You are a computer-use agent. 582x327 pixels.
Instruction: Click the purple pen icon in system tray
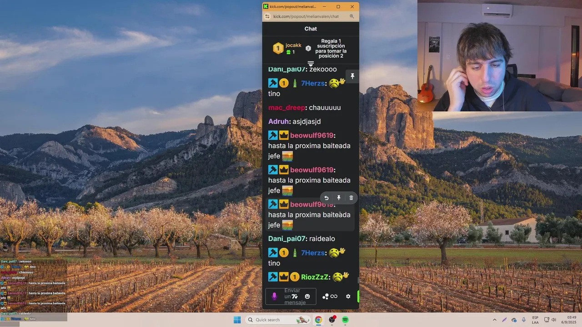[x=504, y=320]
